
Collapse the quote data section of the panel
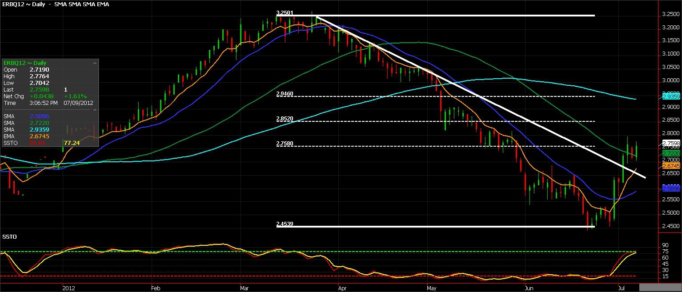[94, 62]
